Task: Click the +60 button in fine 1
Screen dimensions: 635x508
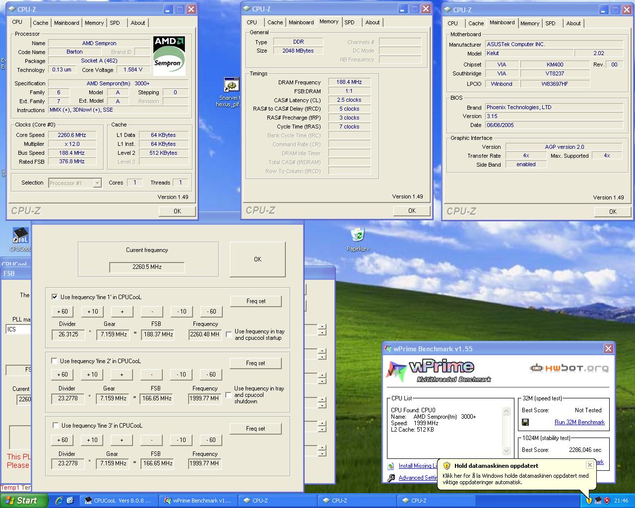Action: pyautogui.click(x=63, y=312)
